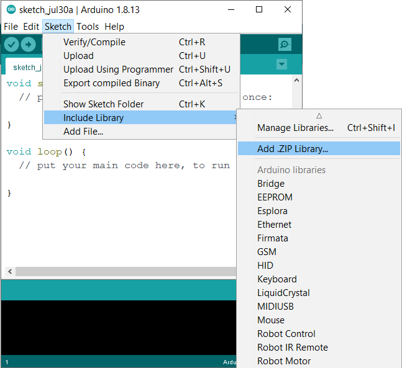The height and width of the screenshot is (368, 402).
Task: Click line number 1 in status bar
Action: tap(7, 362)
